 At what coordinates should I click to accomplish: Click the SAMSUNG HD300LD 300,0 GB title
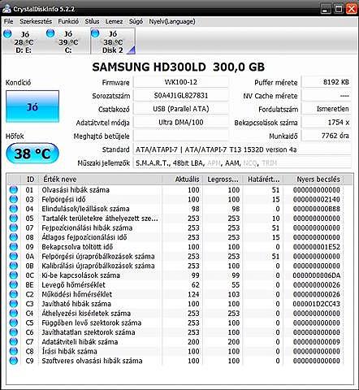(x=179, y=67)
